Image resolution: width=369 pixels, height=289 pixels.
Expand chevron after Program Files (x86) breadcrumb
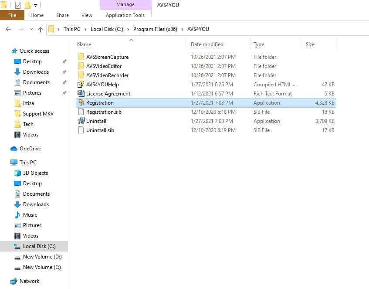click(182, 30)
